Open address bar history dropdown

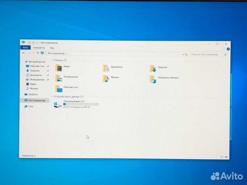click(x=182, y=54)
